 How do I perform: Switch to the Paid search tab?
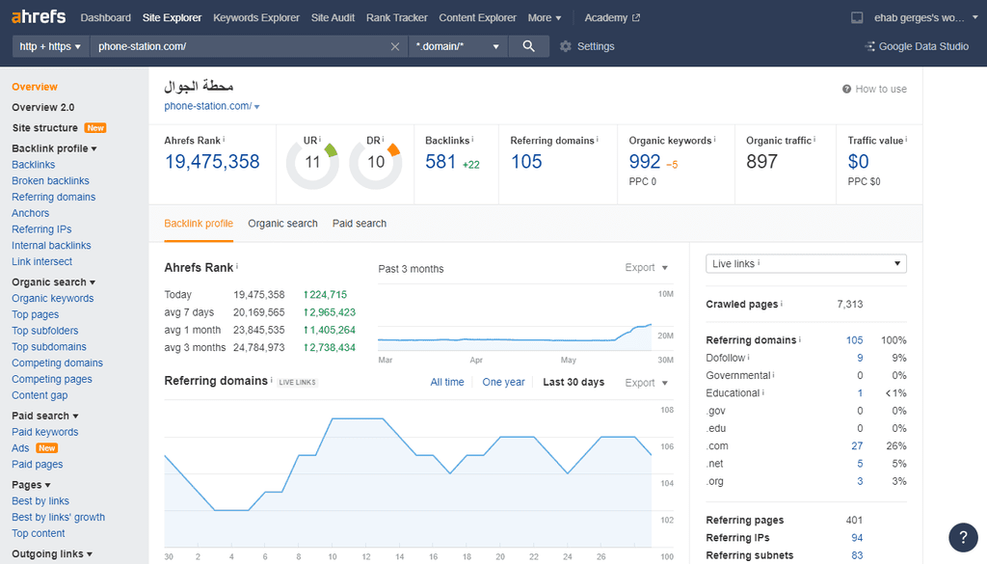pyautogui.click(x=360, y=224)
